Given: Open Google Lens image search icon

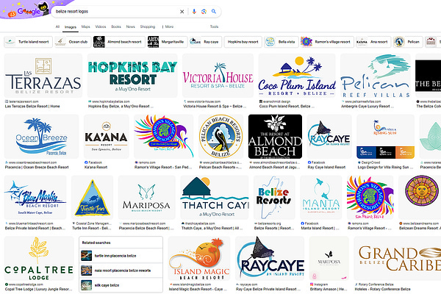Looking at the screenshot, I should pos(204,12).
